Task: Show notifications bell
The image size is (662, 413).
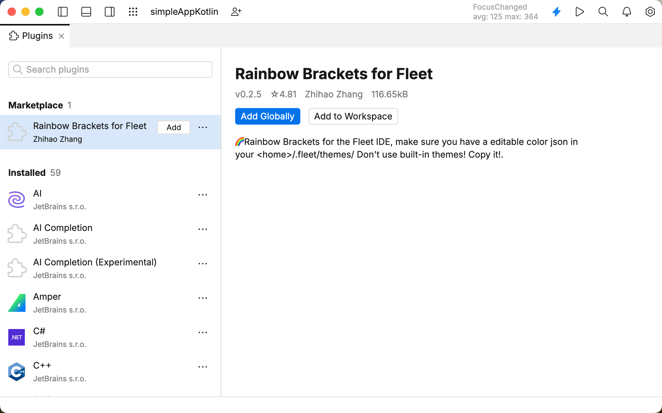Action: click(x=627, y=12)
